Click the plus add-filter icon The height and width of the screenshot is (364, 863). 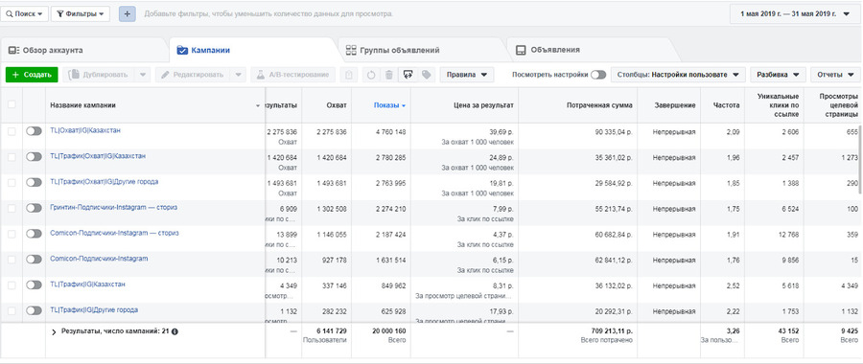(128, 13)
